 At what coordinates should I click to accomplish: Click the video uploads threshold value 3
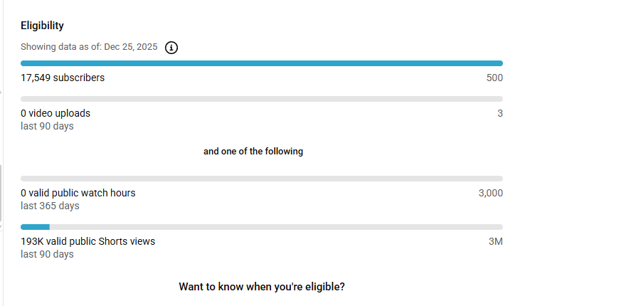500,113
